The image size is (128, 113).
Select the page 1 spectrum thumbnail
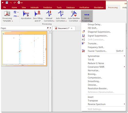coord(24,49)
